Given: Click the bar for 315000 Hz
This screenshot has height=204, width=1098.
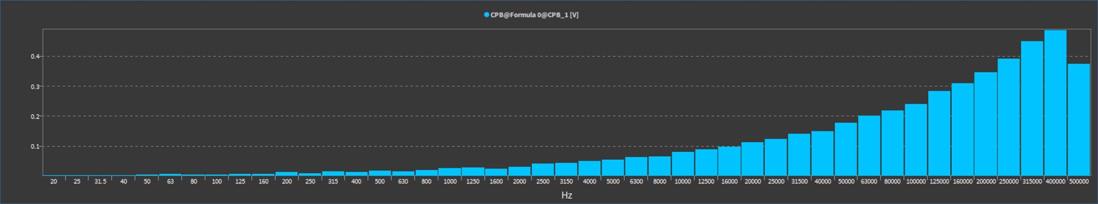Looking at the screenshot, I should pyautogui.click(x=1032, y=108).
